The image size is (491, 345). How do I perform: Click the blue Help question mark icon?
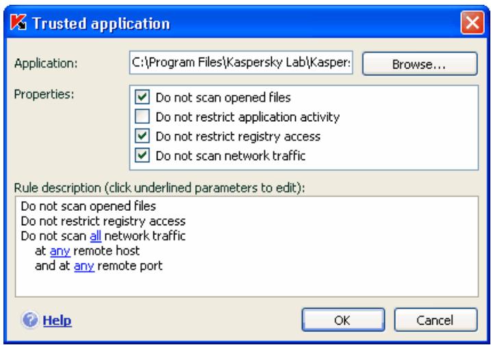click(30, 320)
